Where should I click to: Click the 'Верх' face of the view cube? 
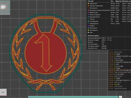[3, 92]
